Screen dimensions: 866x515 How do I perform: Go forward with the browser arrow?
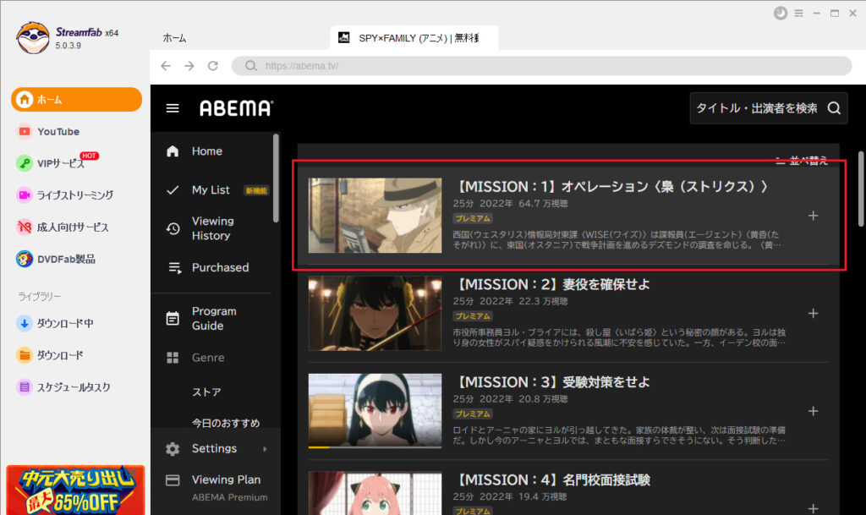coord(189,66)
